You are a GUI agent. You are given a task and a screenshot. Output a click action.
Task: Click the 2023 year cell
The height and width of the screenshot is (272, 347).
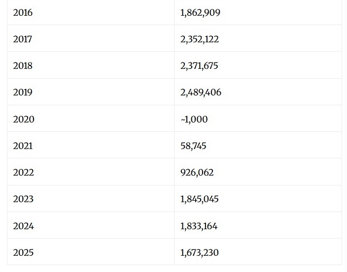click(23, 199)
